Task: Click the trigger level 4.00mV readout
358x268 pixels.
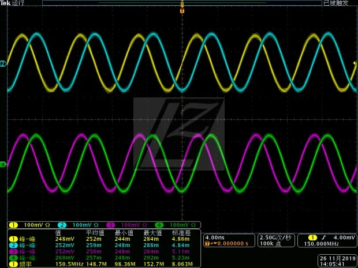Action: coord(344,237)
